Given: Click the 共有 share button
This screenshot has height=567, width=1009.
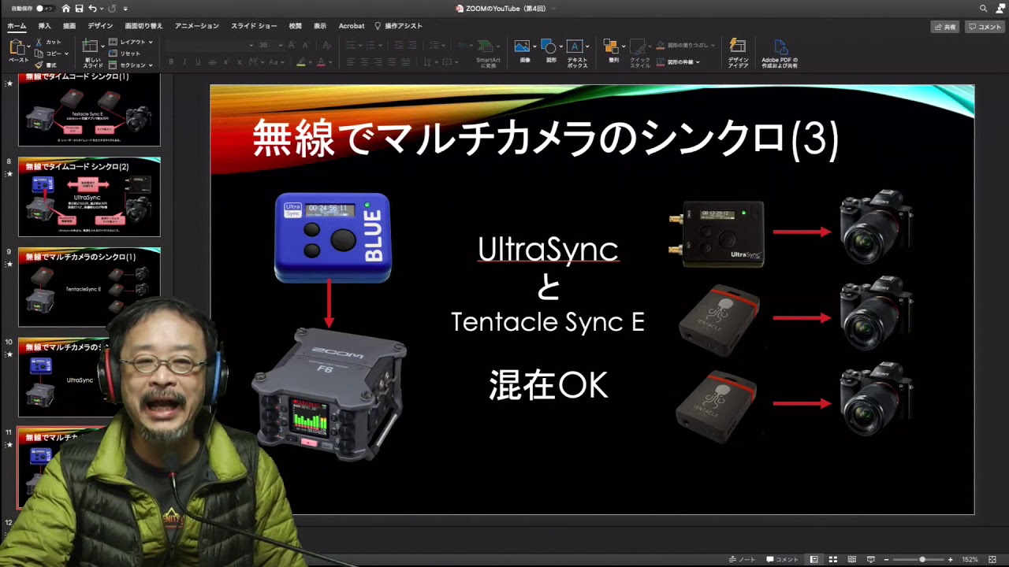Looking at the screenshot, I should coord(946,27).
